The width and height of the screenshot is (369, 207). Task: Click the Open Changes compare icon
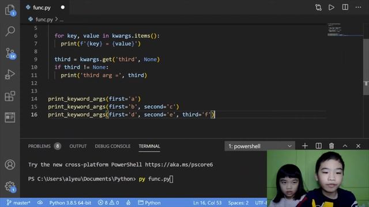pyautogui.click(x=318, y=7)
